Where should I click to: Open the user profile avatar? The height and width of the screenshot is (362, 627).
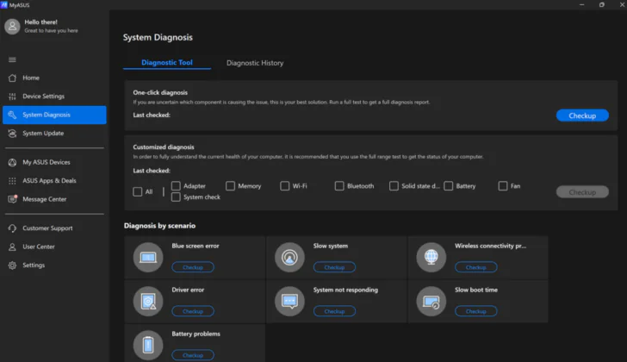point(12,27)
